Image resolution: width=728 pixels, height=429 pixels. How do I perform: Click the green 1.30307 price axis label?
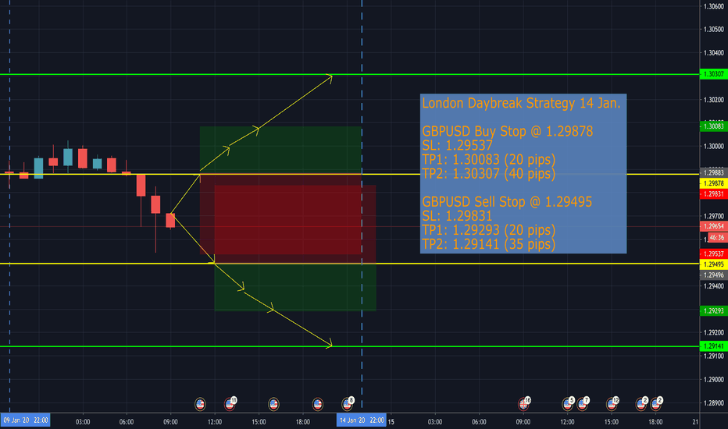[x=714, y=74]
